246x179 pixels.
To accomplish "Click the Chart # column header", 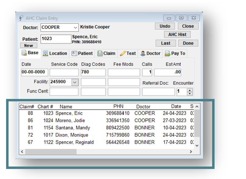I will click(45, 107).
